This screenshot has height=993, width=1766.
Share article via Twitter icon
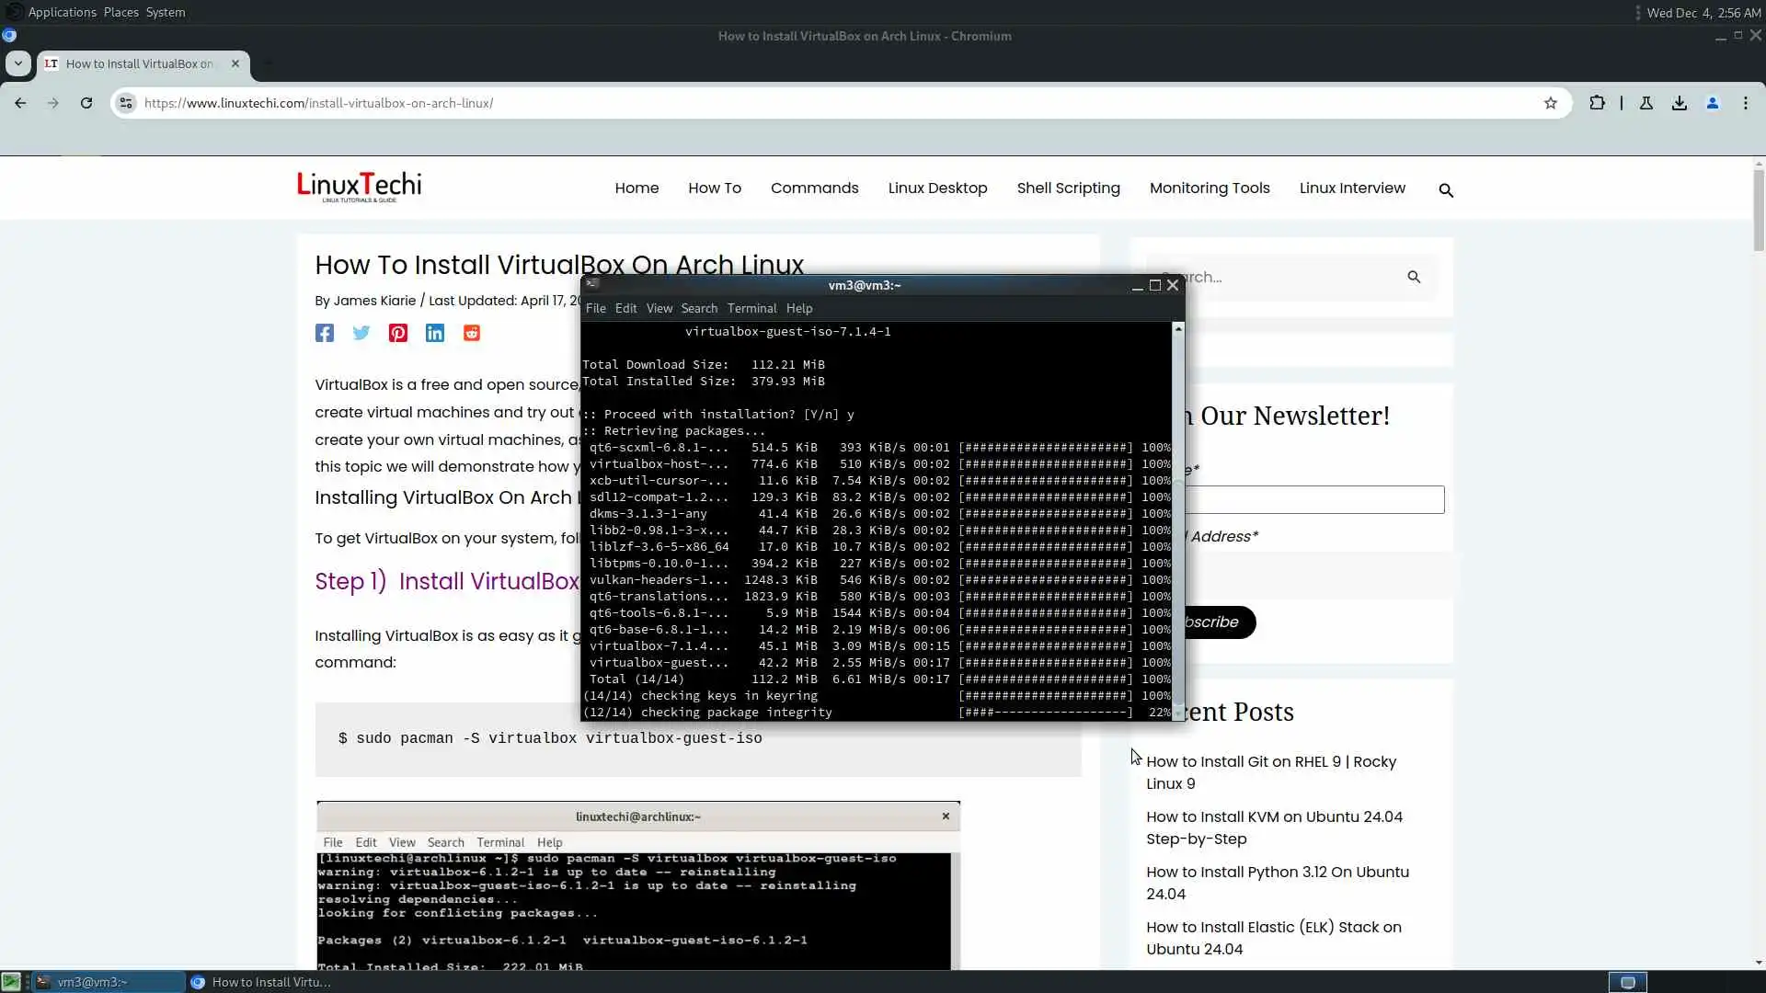pyautogui.click(x=361, y=333)
